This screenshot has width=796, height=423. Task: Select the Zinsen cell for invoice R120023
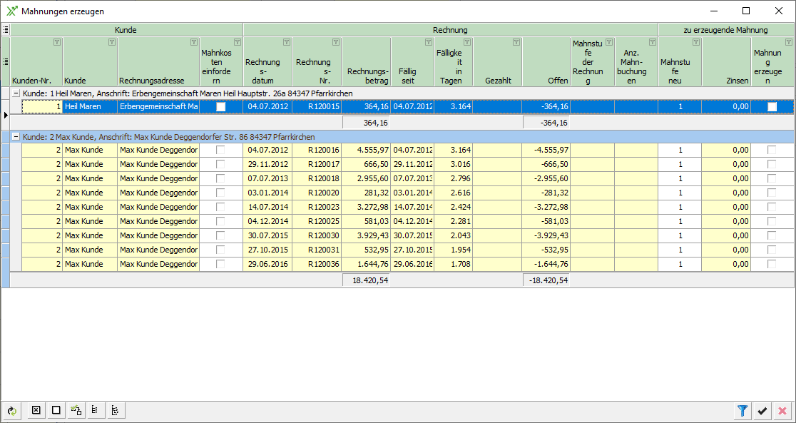(x=725, y=207)
